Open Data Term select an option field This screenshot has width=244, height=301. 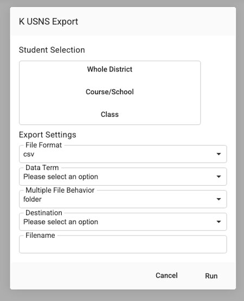(123, 176)
